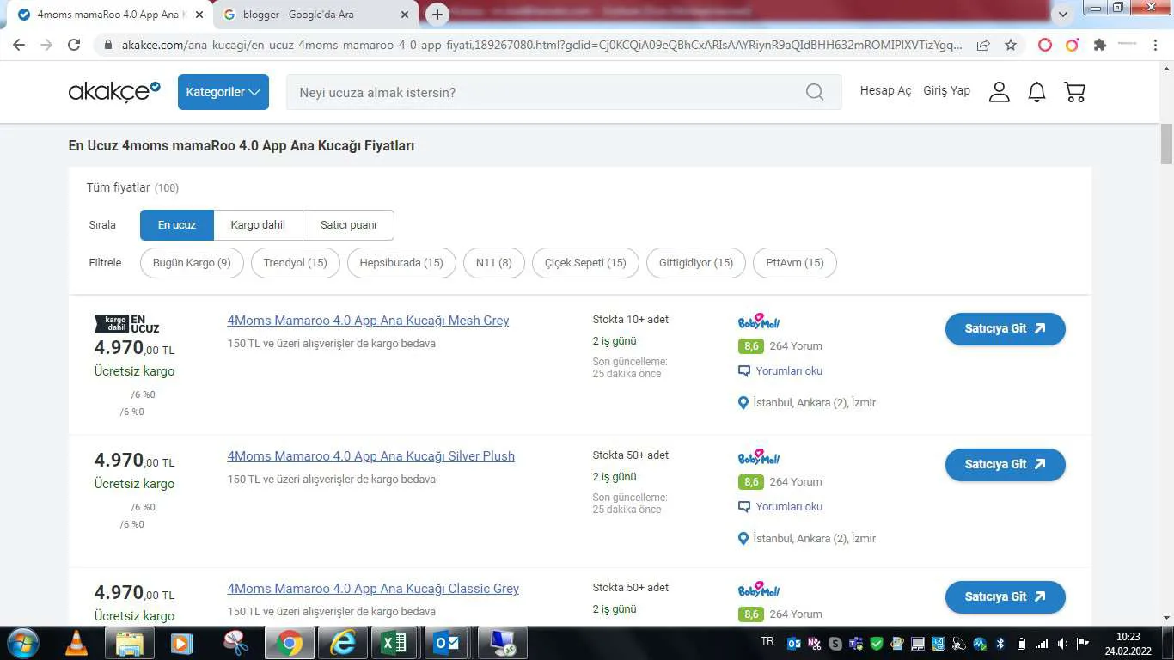The image size is (1174, 660).
Task: Reload the akakce page
Action: point(74,45)
